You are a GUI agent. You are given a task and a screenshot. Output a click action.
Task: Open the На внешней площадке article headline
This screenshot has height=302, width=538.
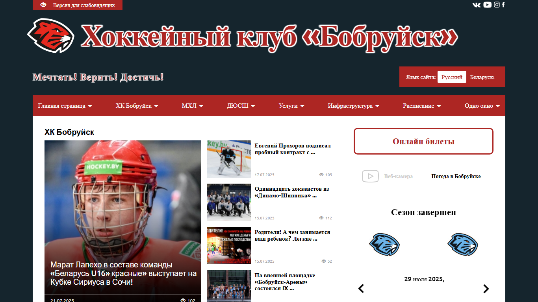point(285,282)
